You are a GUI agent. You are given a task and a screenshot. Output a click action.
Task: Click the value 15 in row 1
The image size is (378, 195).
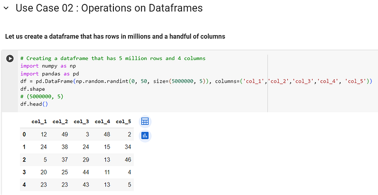[x=107, y=147]
